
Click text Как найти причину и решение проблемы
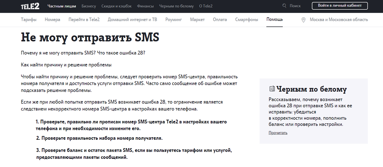pyautogui.click(x=66, y=65)
